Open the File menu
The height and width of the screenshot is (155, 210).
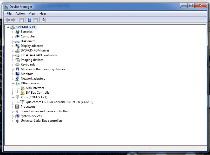(x=9, y=13)
